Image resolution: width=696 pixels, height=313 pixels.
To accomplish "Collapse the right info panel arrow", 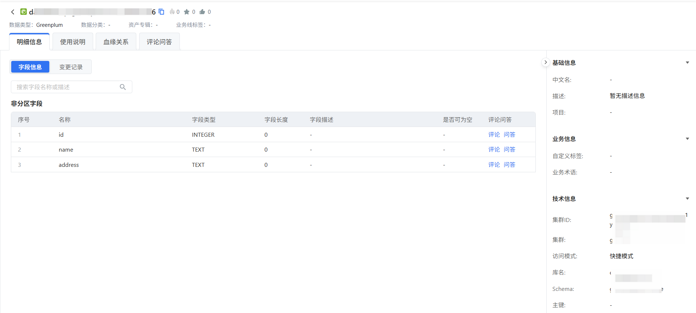I will click(546, 62).
